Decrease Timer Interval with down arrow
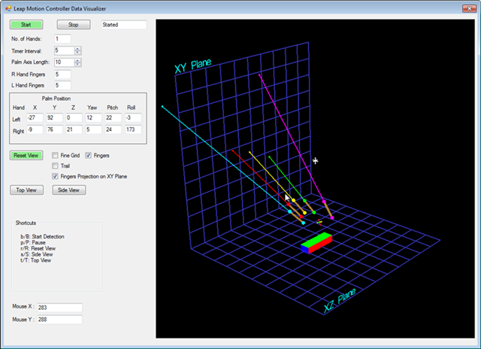 [77, 53]
